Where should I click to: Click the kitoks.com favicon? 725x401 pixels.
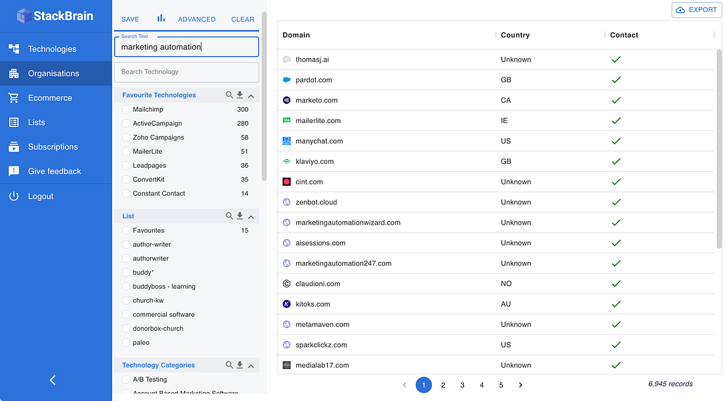click(x=286, y=304)
